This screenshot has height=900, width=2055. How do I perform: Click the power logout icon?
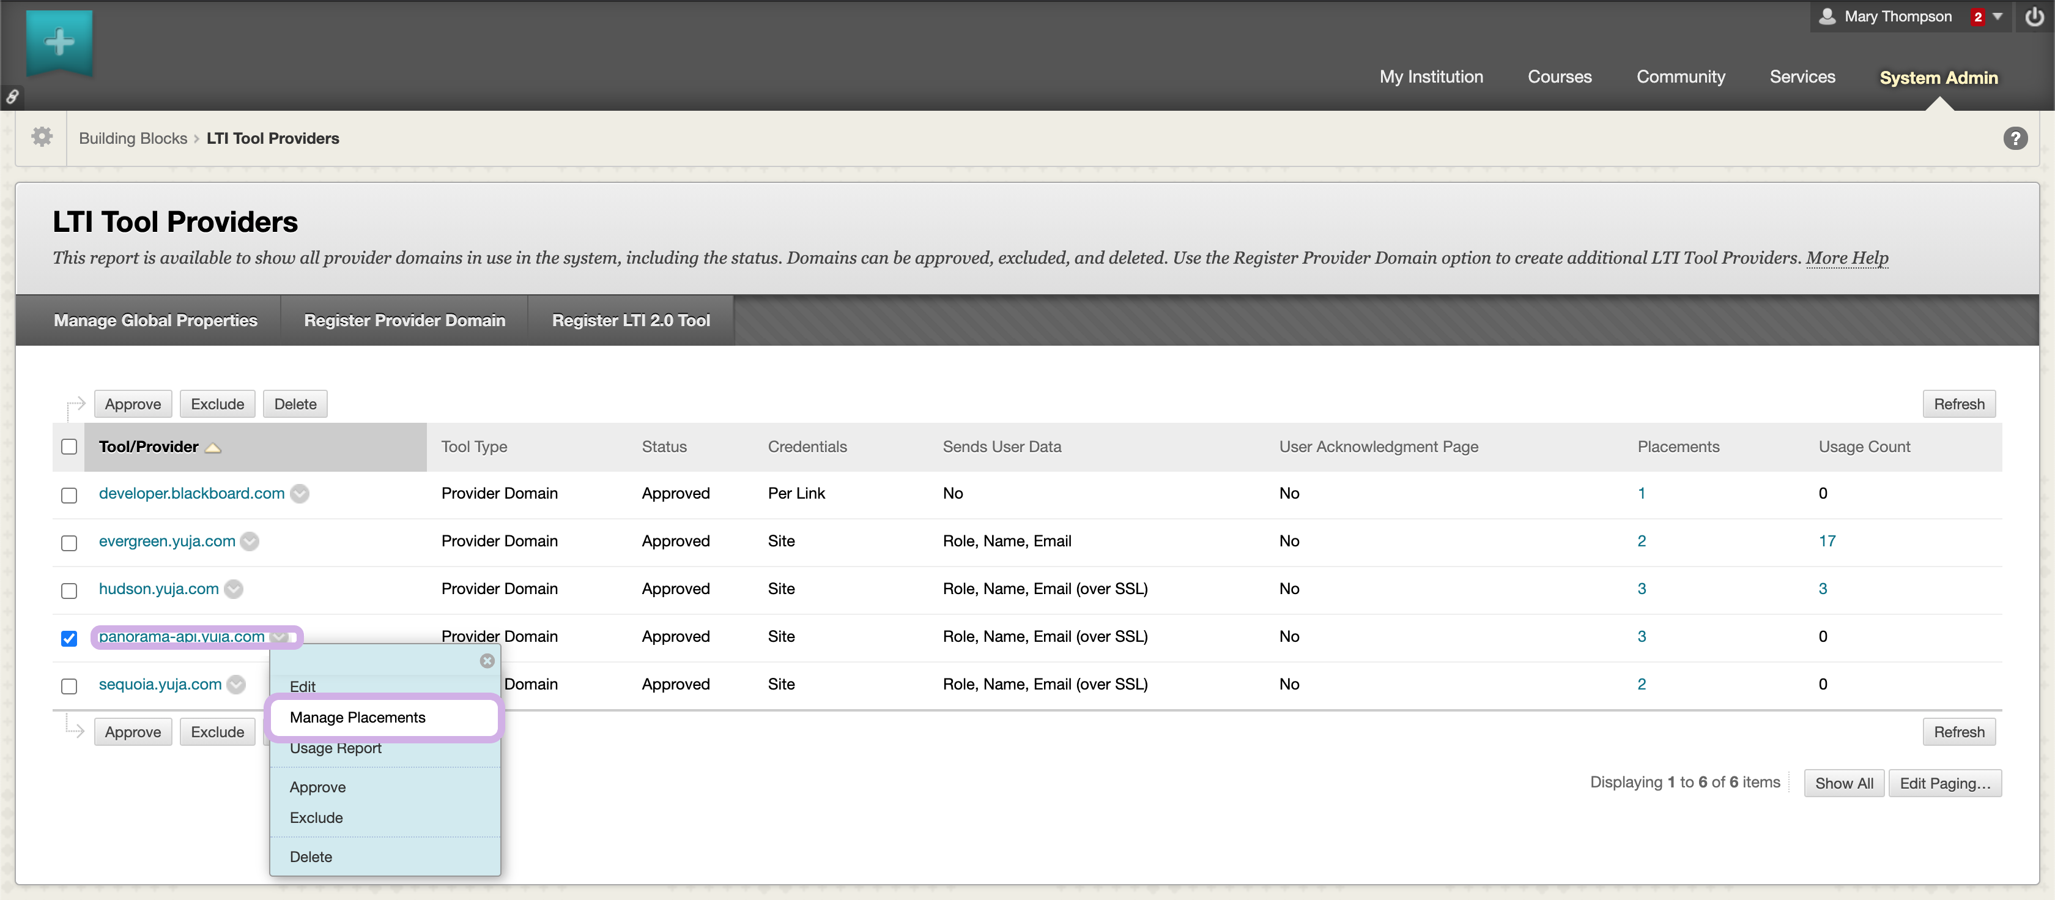[x=2034, y=17]
